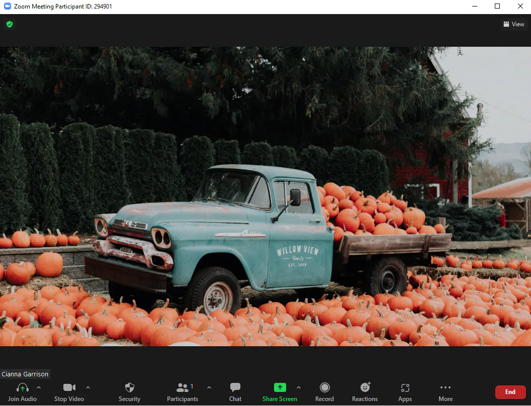The width and height of the screenshot is (531, 406).
Task: Maximize the Zoom Meeting window
Action: tap(497, 6)
